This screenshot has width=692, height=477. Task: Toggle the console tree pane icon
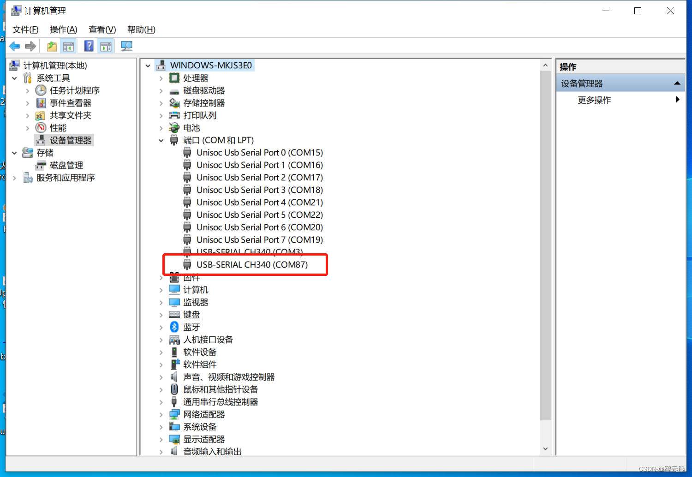tap(68, 46)
